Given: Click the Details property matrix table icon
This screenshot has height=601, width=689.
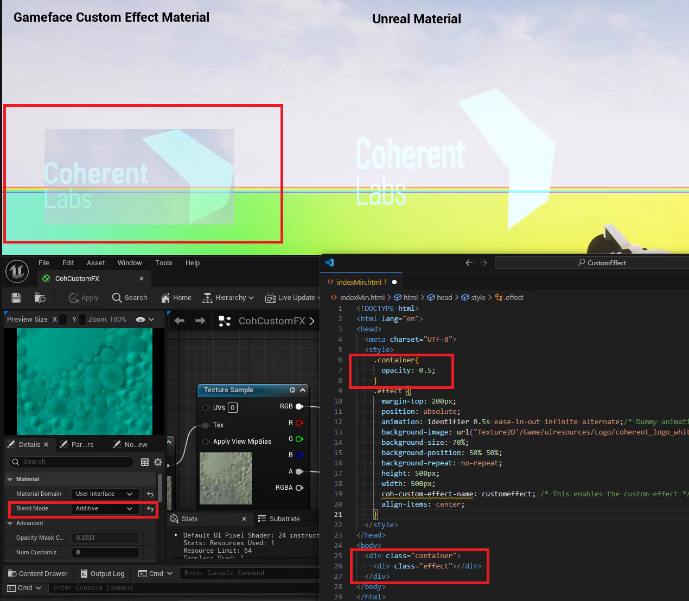Looking at the screenshot, I should click(x=145, y=462).
